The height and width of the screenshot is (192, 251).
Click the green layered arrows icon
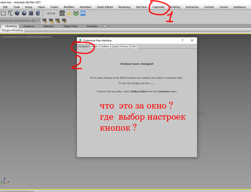click(x=76, y=13)
